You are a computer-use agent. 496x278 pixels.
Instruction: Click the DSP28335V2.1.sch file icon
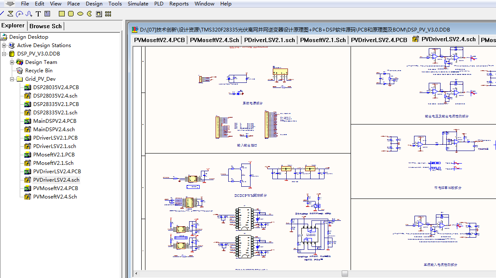point(27,112)
